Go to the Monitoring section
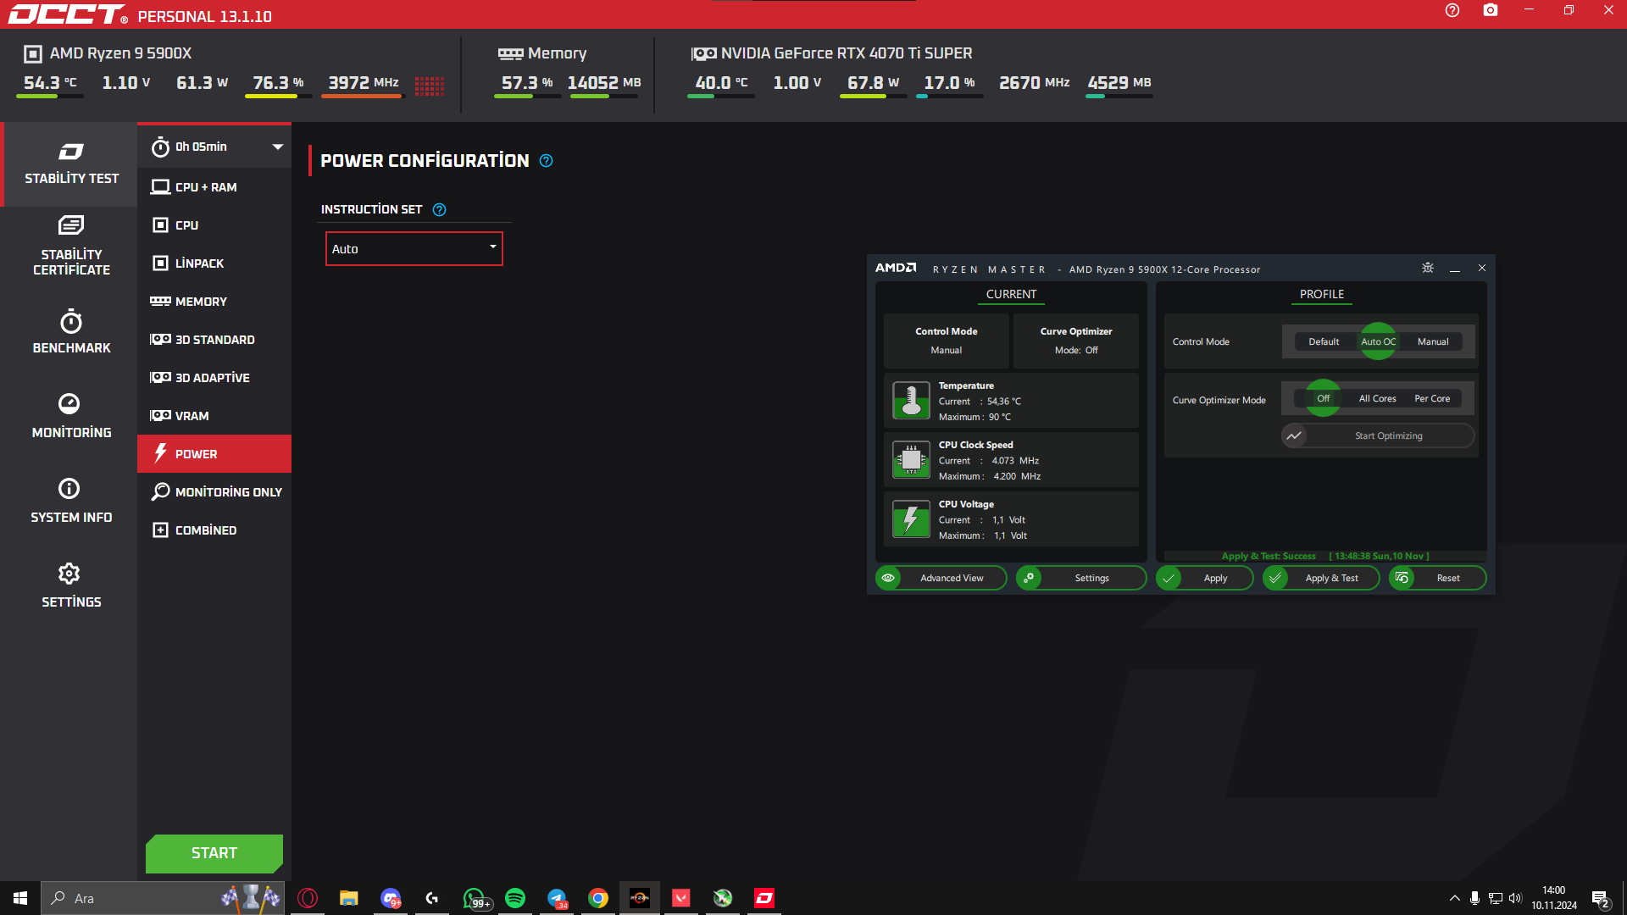This screenshot has height=915, width=1627. click(71, 416)
